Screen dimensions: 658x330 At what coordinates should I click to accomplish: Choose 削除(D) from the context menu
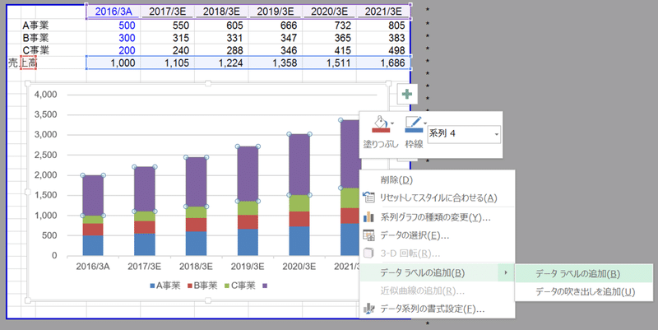[x=437, y=180]
